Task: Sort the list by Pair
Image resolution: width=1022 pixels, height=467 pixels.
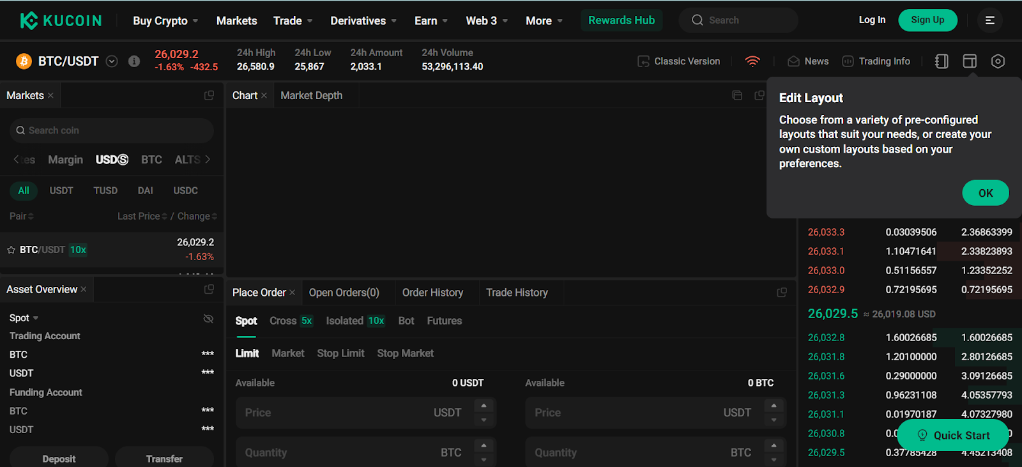Action: pos(21,216)
